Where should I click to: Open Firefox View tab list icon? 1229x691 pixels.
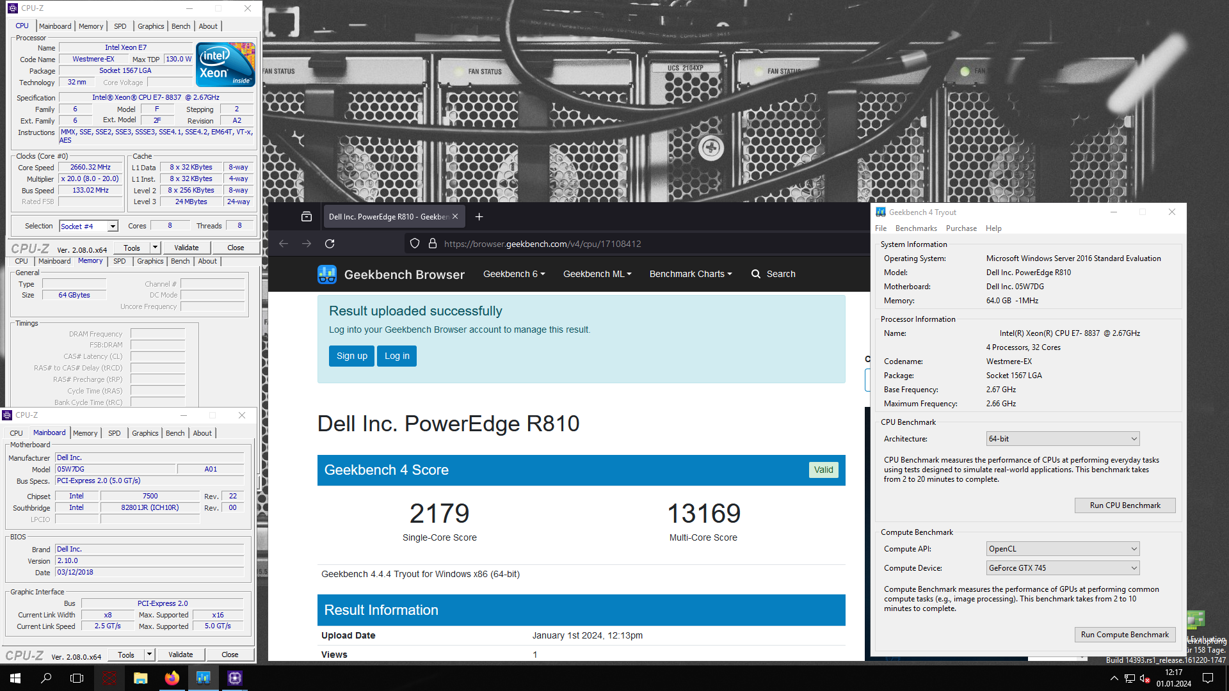tap(307, 217)
